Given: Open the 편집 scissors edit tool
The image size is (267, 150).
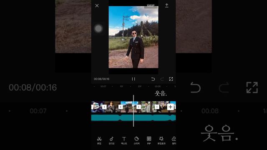Looking at the screenshot, I should click(99, 141).
